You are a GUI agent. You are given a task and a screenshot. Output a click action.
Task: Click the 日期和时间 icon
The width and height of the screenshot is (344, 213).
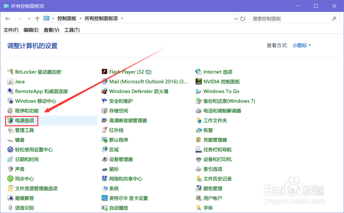10,159
